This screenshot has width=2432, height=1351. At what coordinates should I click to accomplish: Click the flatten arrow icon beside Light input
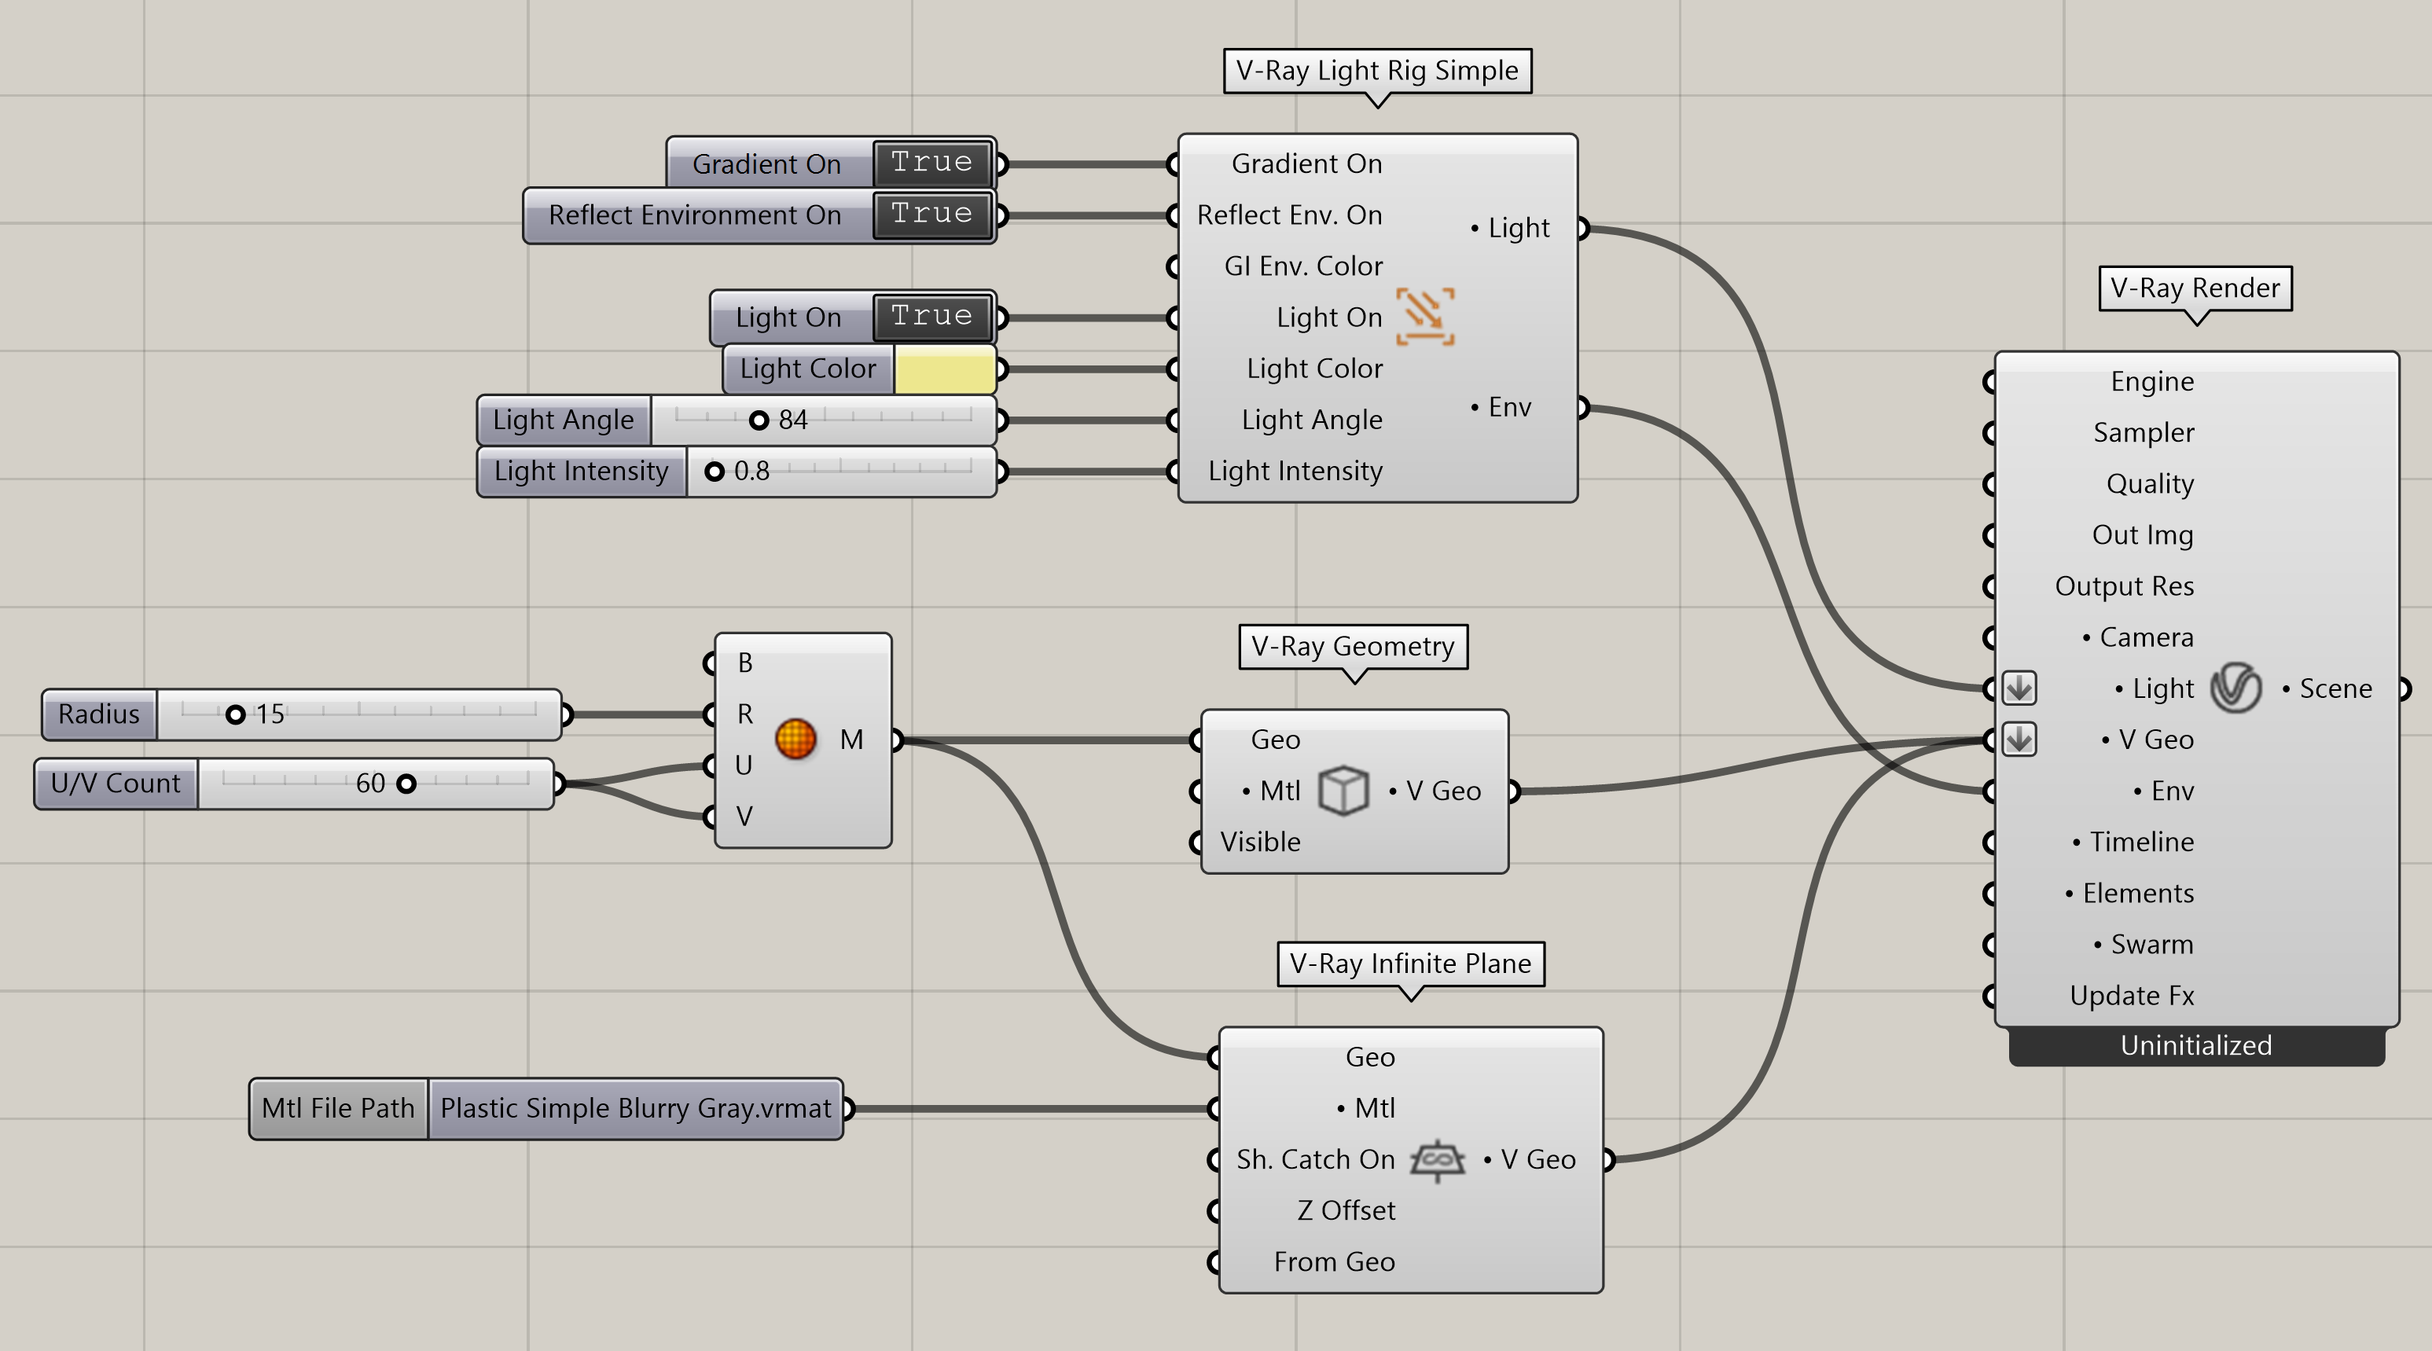click(x=2019, y=688)
